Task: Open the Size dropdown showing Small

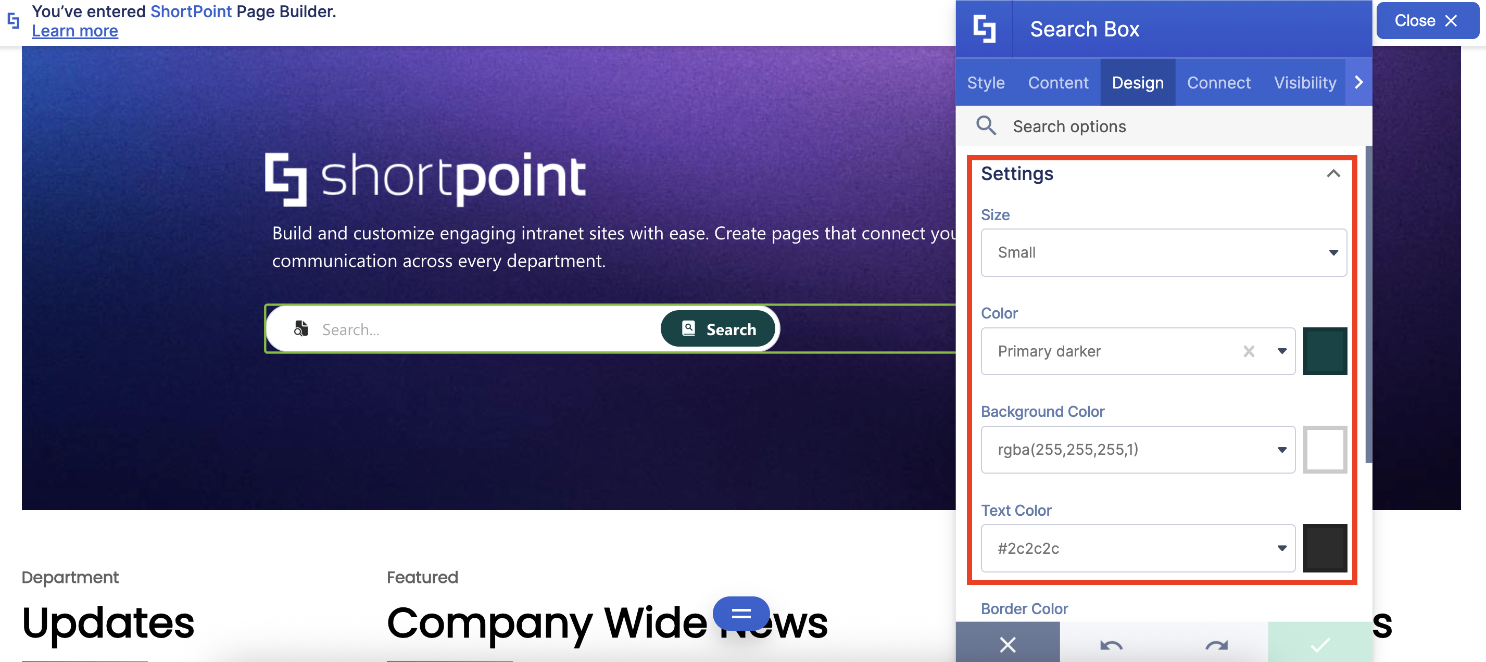Action: [x=1164, y=252]
